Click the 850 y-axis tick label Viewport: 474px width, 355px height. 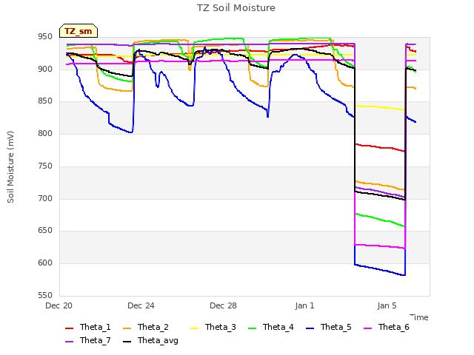pos(45,101)
